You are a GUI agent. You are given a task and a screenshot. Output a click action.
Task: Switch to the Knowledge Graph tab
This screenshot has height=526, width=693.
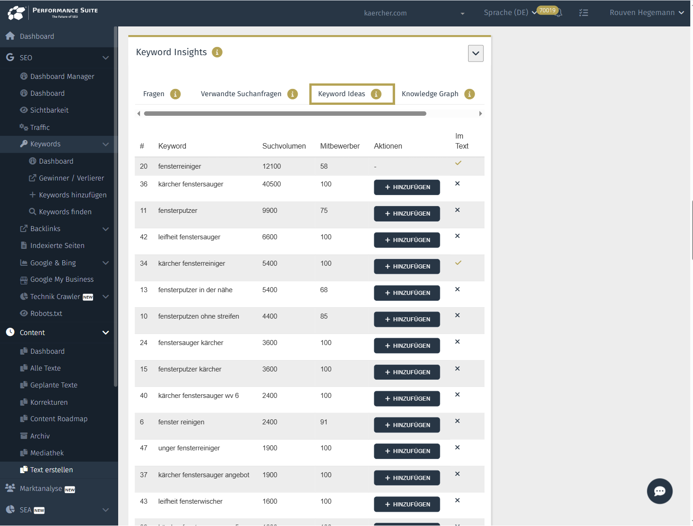tap(430, 94)
